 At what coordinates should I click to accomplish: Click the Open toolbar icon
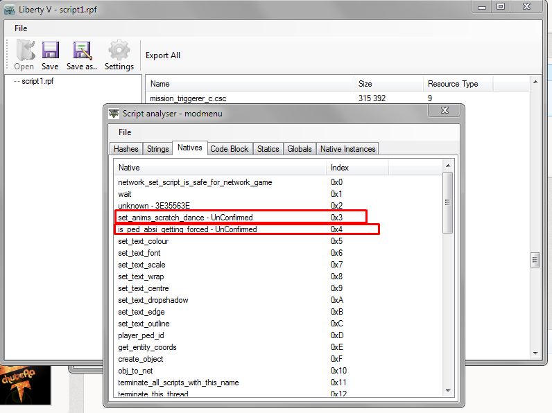click(x=24, y=55)
